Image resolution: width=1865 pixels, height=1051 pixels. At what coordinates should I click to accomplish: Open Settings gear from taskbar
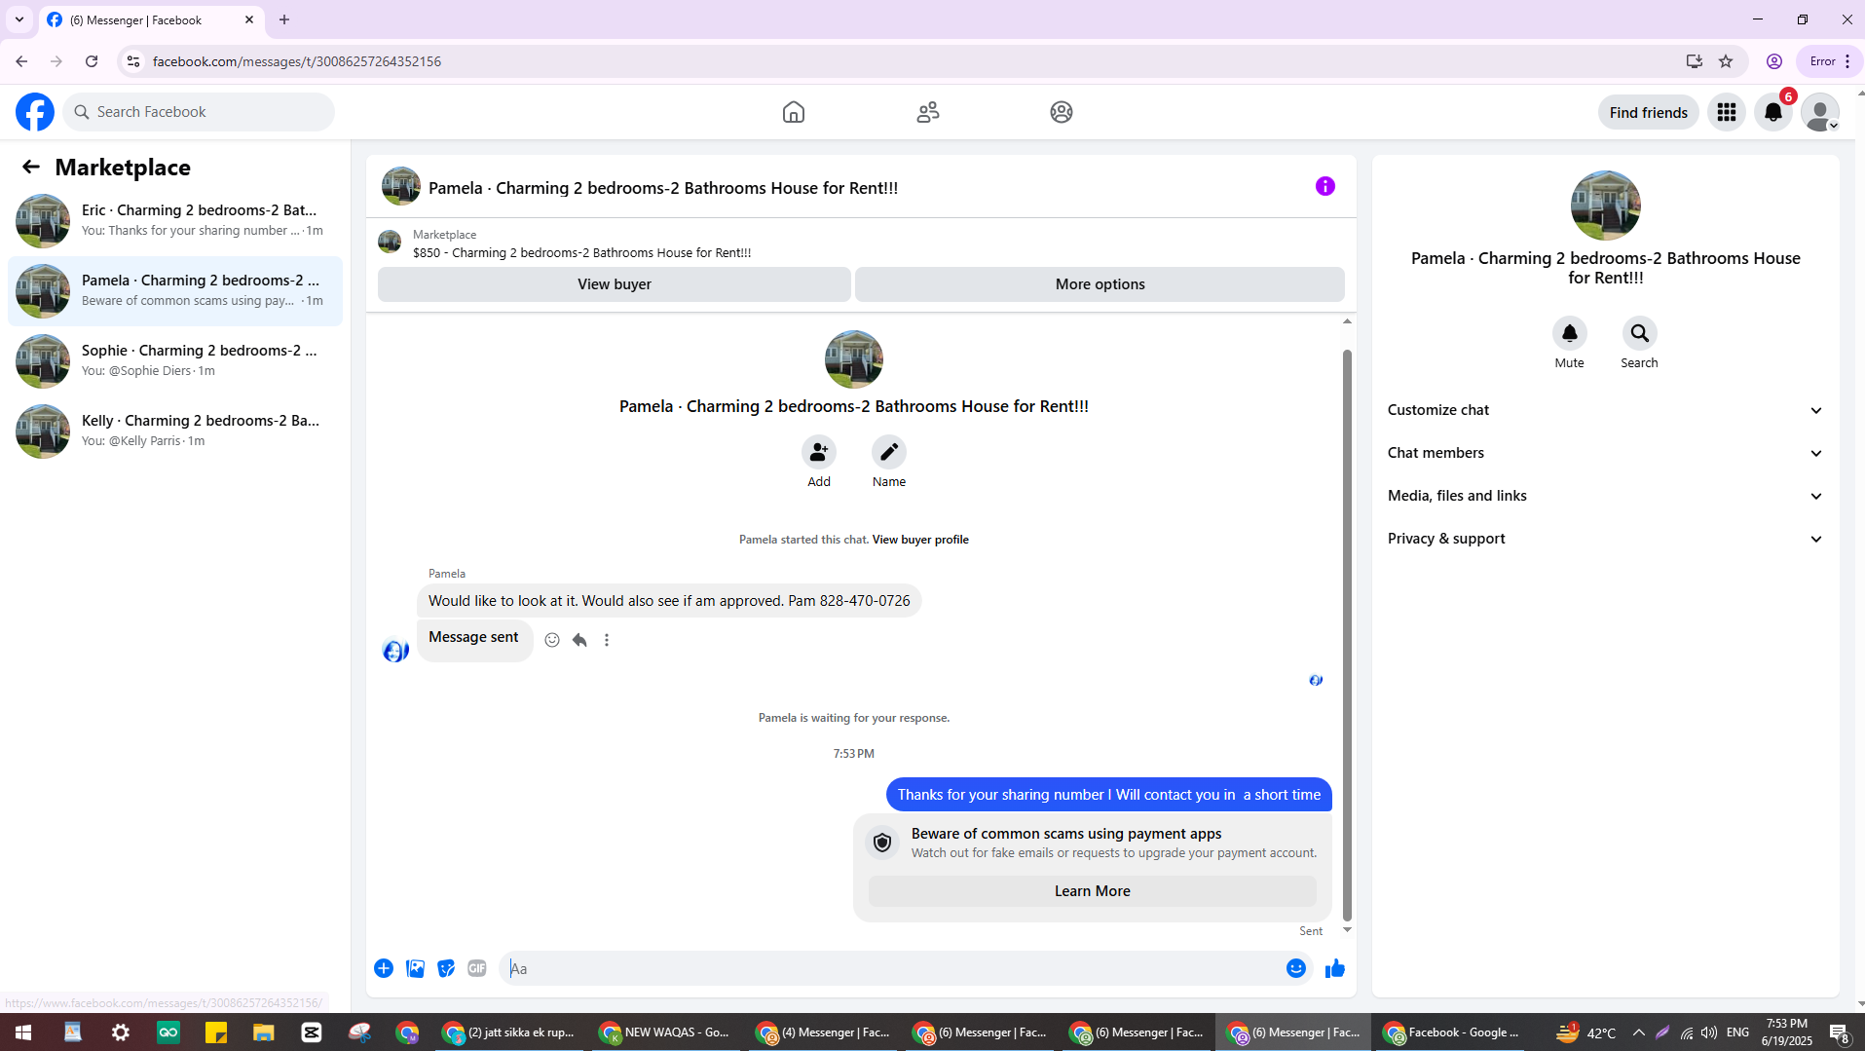[x=121, y=1032]
